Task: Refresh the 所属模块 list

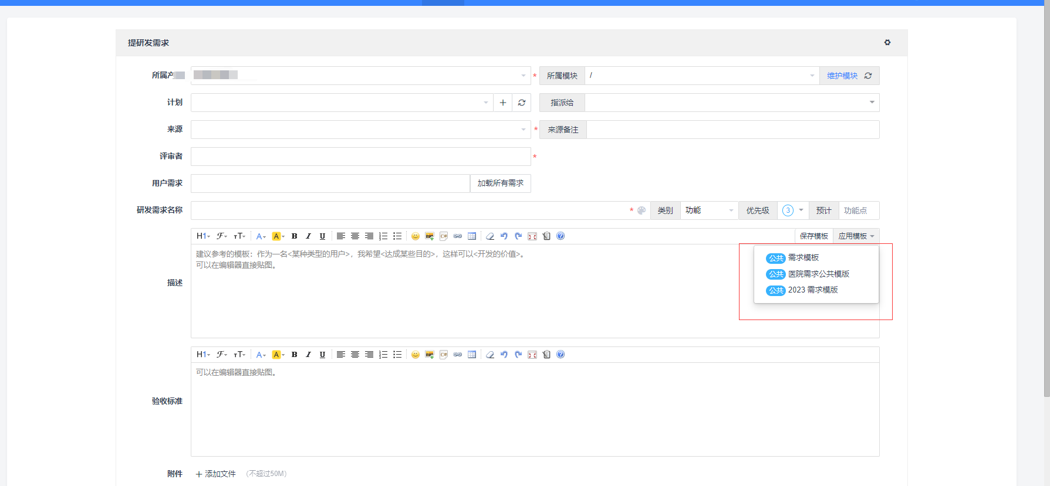Action: pyautogui.click(x=868, y=76)
